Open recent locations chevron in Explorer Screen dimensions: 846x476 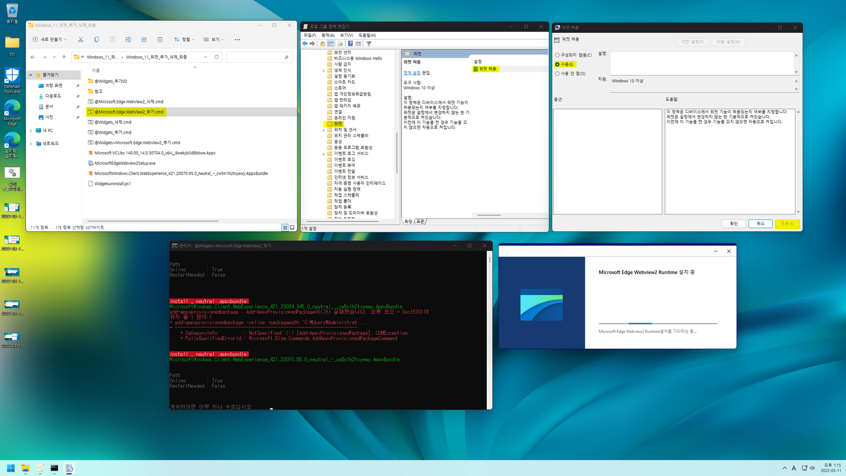click(x=54, y=57)
